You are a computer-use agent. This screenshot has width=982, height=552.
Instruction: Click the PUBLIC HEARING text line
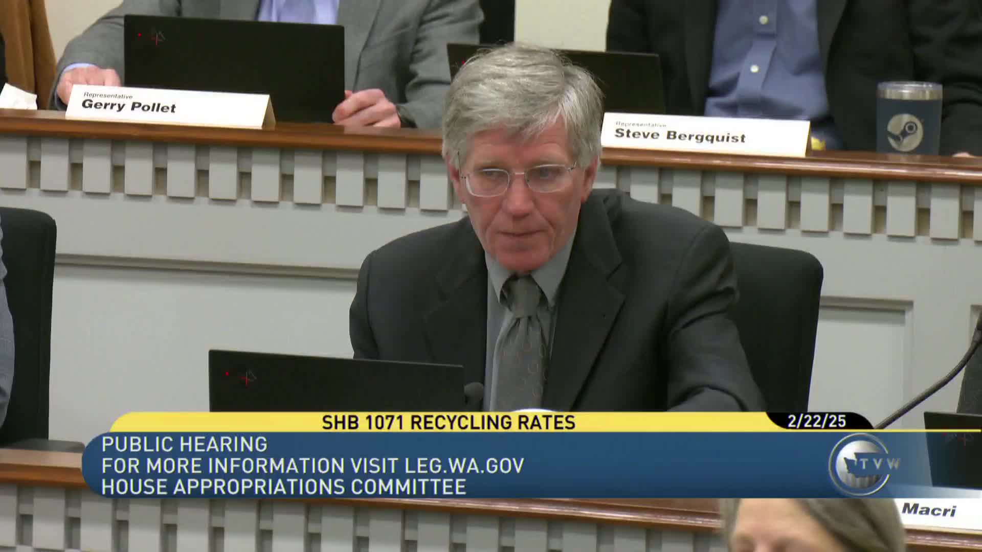[x=184, y=446]
